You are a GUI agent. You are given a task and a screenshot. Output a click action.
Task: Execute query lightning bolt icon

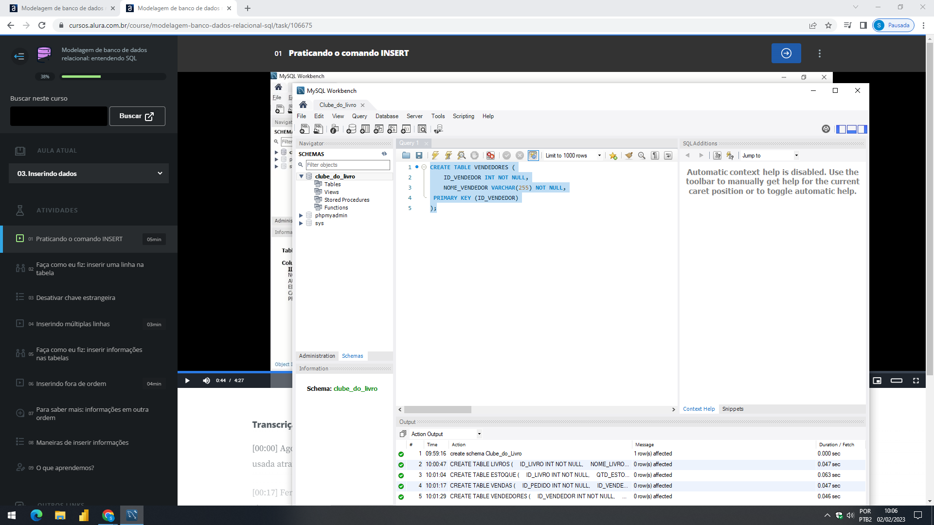[x=435, y=156]
